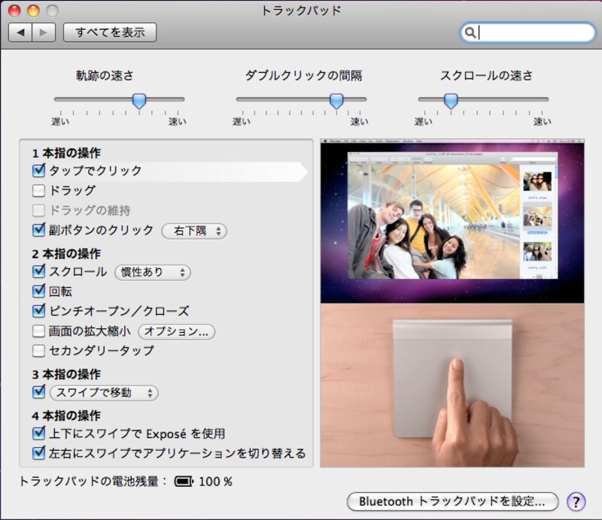Enable the ドラッグ checkbox
This screenshot has width=602, height=520.
point(38,189)
